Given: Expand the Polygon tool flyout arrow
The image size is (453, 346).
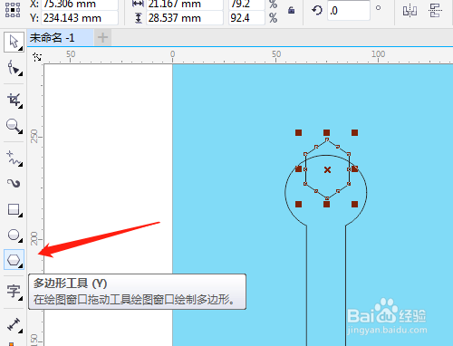Looking at the screenshot, I should pos(21,266).
